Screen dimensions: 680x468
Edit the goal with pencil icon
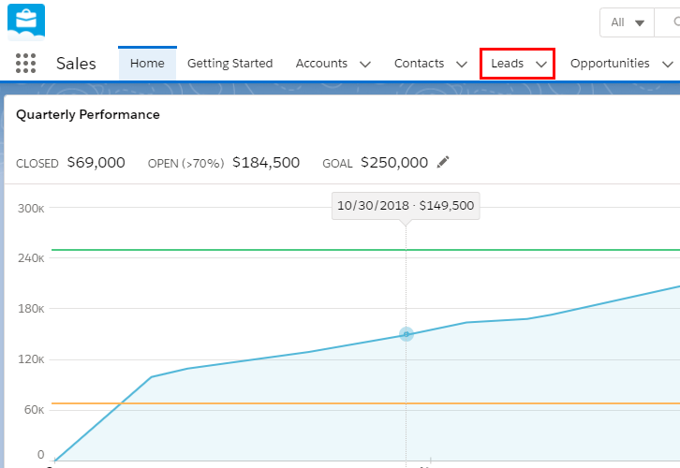pos(443,163)
